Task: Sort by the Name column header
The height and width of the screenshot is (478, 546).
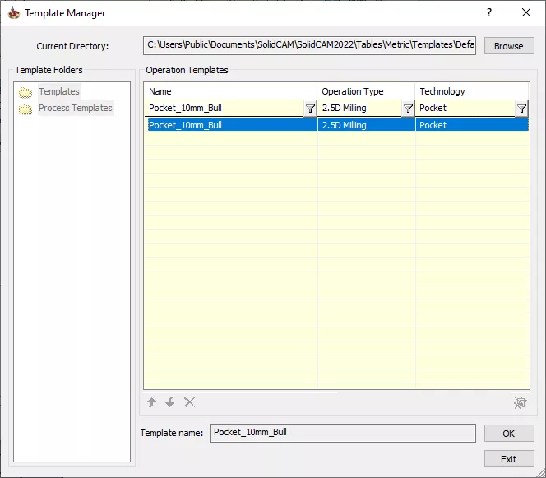Action: [230, 91]
